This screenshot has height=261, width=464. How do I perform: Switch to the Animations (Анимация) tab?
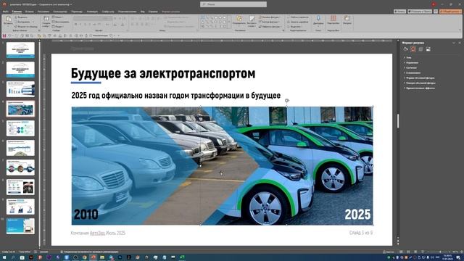point(92,12)
